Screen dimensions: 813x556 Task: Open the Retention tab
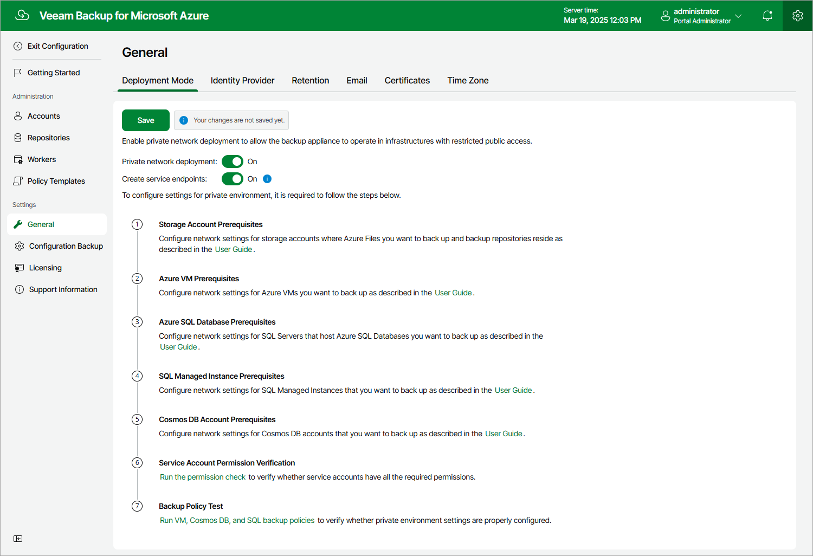(310, 80)
